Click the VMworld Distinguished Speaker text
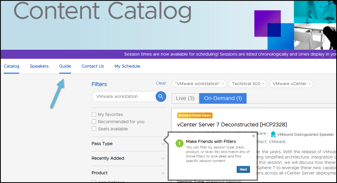Image resolution: width=337 pixels, height=183 pixels. [x=306, y=135]
